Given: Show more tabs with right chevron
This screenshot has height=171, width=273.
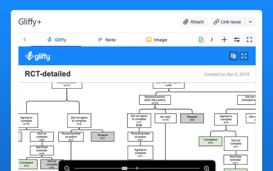Looking at the screenshot, I should click(212, 40).
